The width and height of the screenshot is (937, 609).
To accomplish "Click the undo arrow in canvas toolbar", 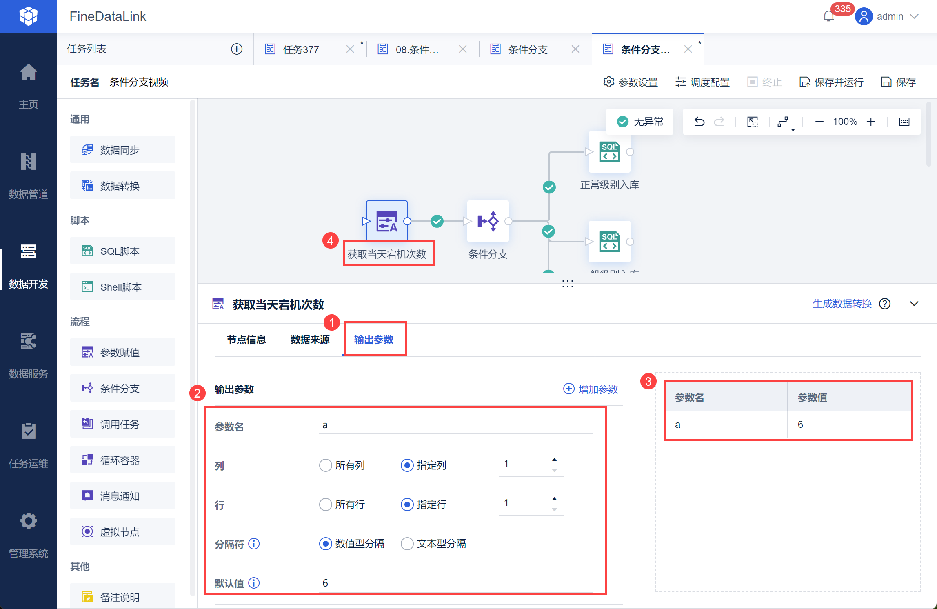I will click(699, 122).
